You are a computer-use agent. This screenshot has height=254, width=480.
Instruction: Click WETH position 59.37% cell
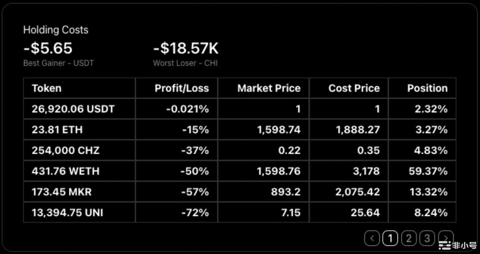(x=428, y=171)
